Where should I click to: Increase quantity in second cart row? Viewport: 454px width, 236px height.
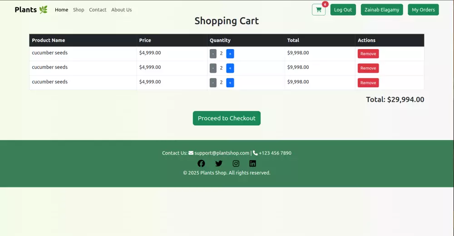230,68
